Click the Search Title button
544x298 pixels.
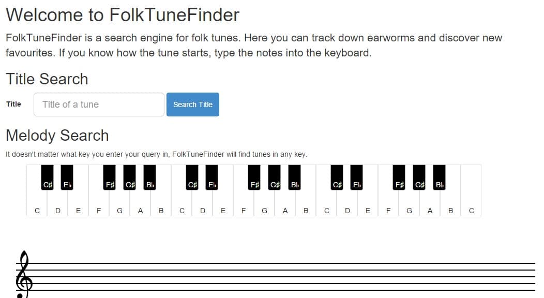pyautogui.click(x=193, y=105)
